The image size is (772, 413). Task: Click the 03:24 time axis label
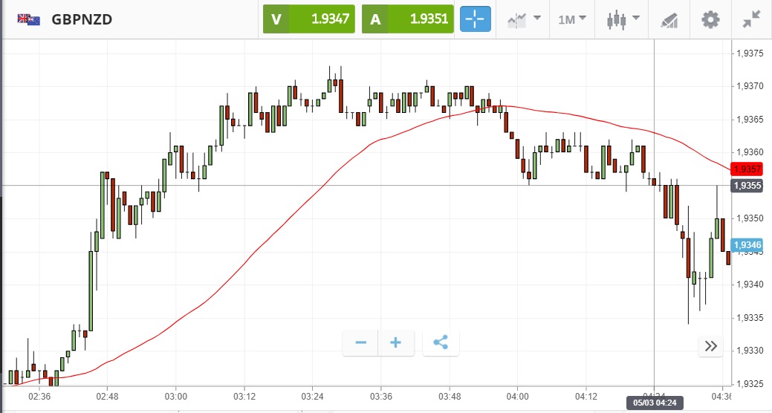pos(312,397)
